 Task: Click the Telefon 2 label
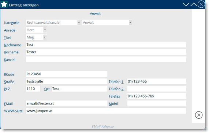[x=116, y=89]
